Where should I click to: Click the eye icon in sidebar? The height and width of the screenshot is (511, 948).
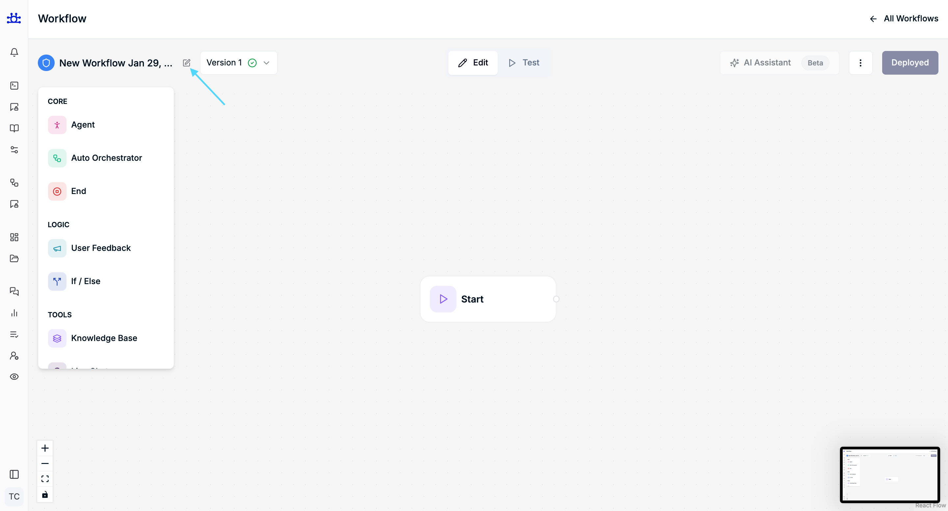(14, 377)
